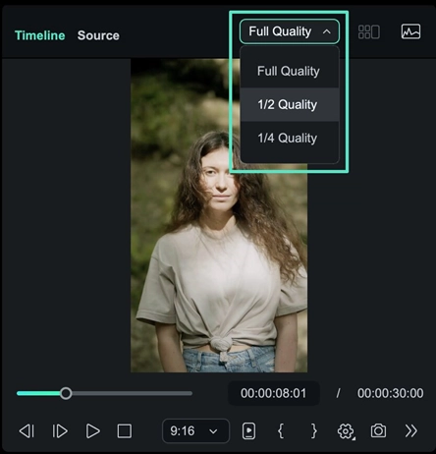Click the full screen preview icon

248,431
